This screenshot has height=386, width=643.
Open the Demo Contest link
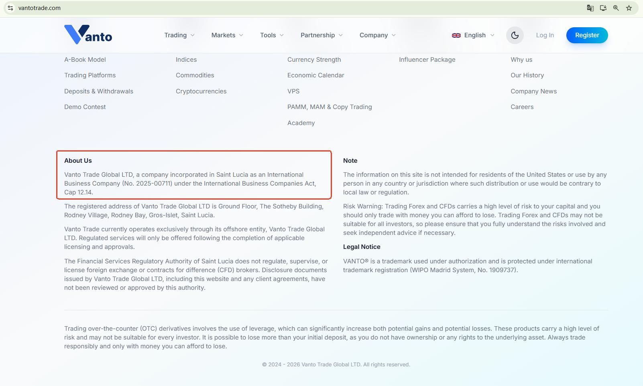85,107
